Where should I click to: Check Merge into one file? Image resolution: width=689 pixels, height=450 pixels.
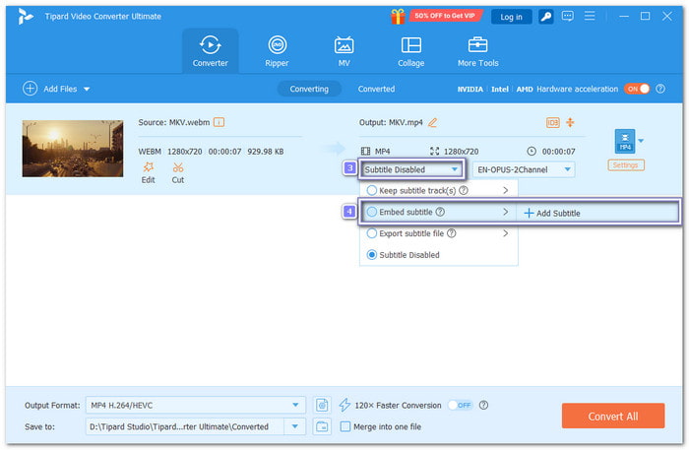(x=344, y=426)
